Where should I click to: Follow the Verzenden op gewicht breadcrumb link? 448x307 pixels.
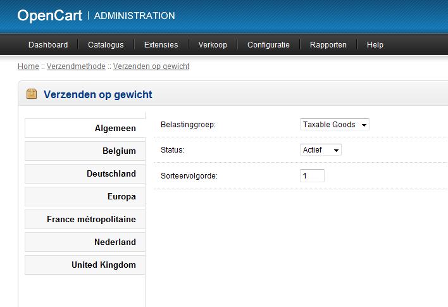pyautogui.click(x=151, y=66)
